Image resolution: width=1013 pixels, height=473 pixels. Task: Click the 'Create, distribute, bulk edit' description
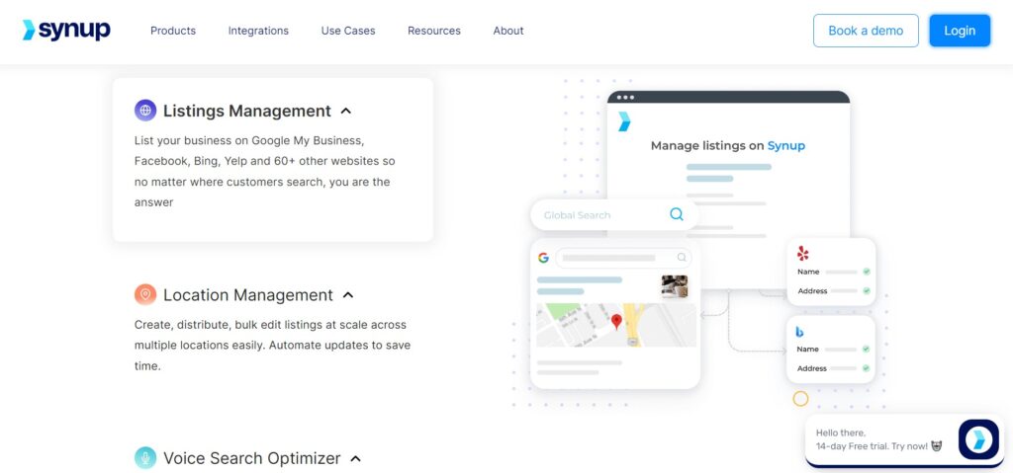coord(273,346)
